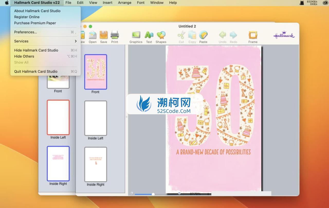The height and width of the screenshot is (208, 329).
Task: Open the Window menu
Action: [x=157, y=3]
